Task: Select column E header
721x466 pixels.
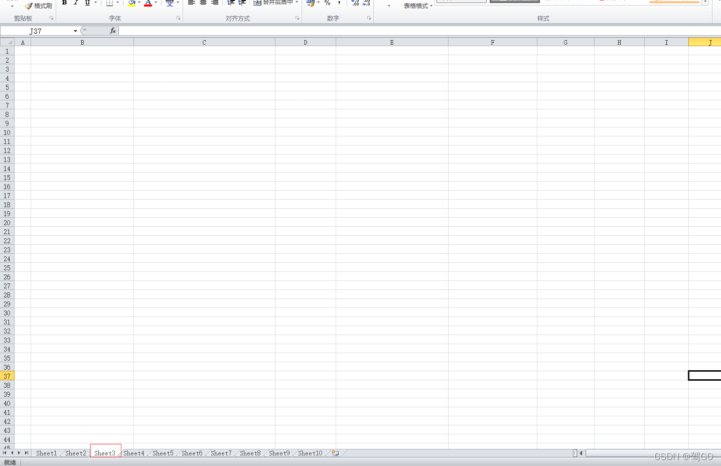Action: [x=392, y=42]
